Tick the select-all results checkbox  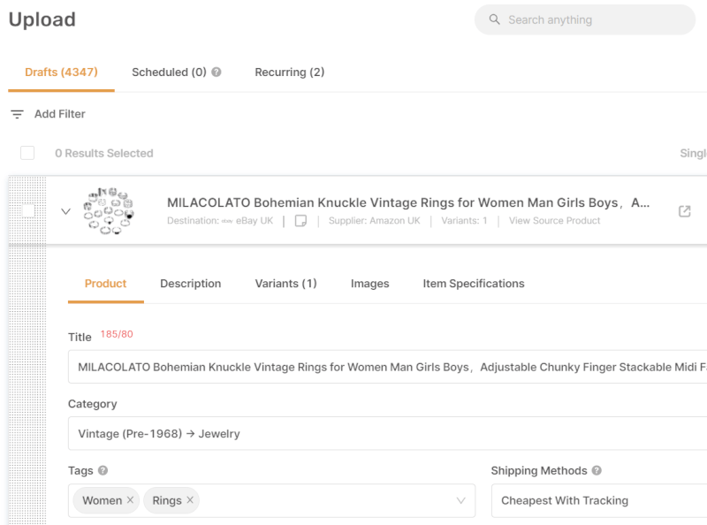27,153
